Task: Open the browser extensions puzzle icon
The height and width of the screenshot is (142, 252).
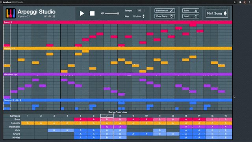Action: click(240, 2)
